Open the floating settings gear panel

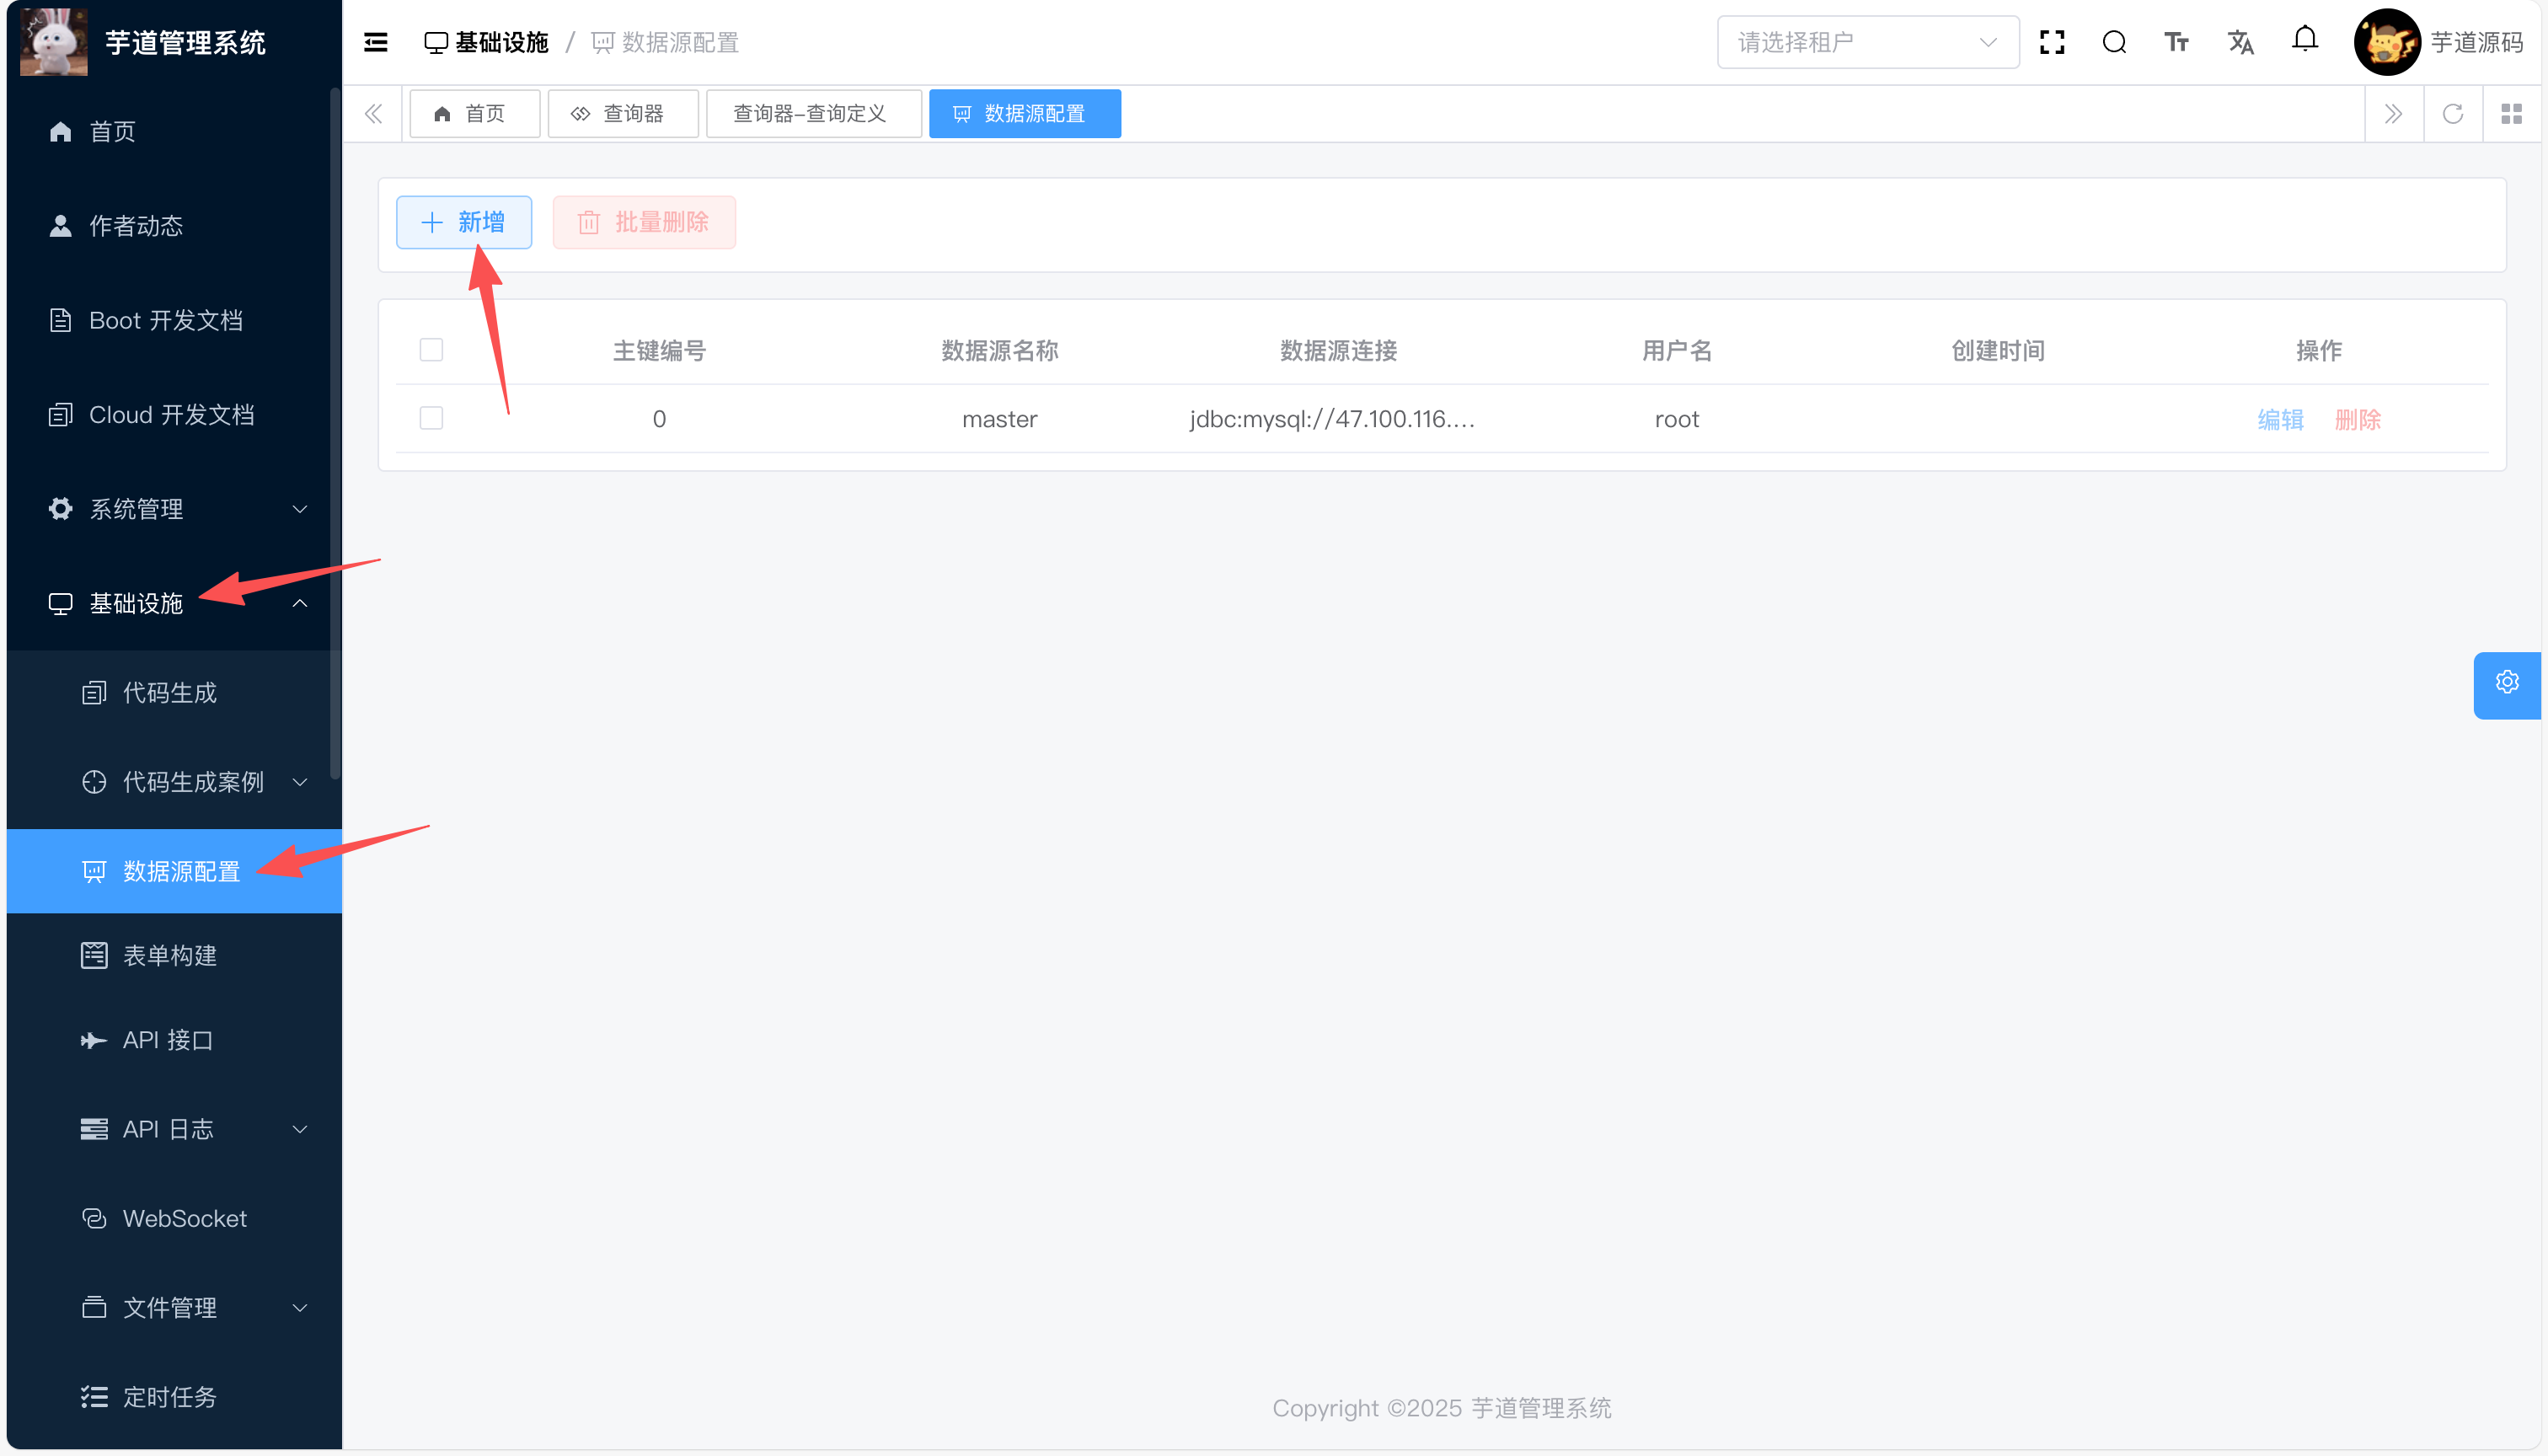(x=2506, y=683)
